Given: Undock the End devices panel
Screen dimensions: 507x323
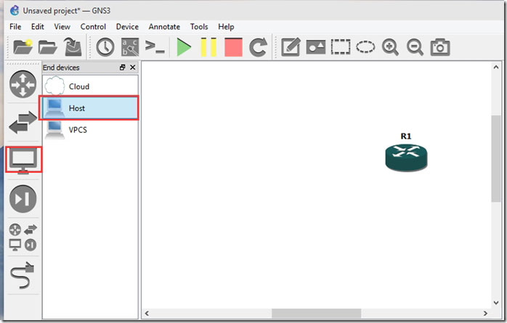Looking at the screenshot, I should coord(122,68).
